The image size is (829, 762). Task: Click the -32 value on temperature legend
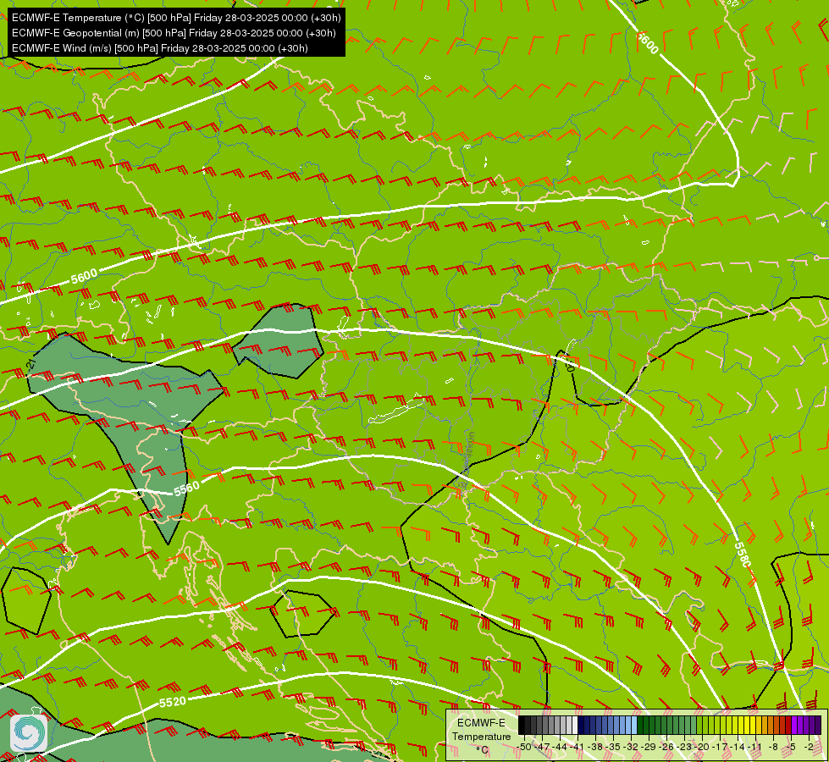631,747
